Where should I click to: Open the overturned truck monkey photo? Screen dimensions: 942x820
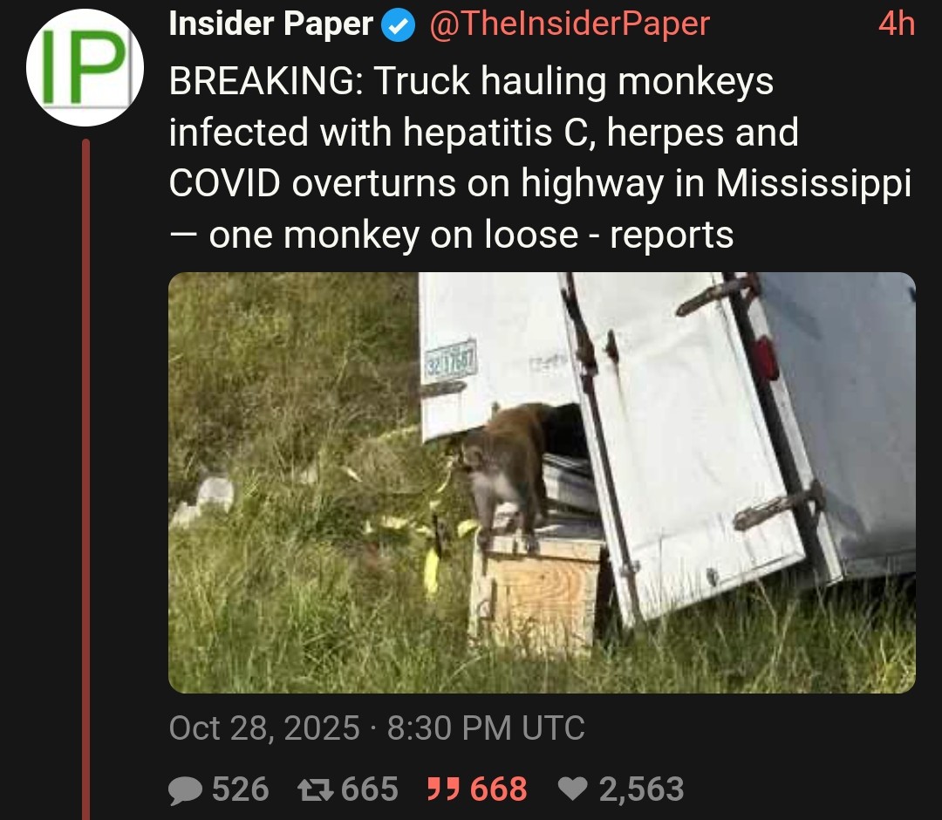tap(542, 482)
